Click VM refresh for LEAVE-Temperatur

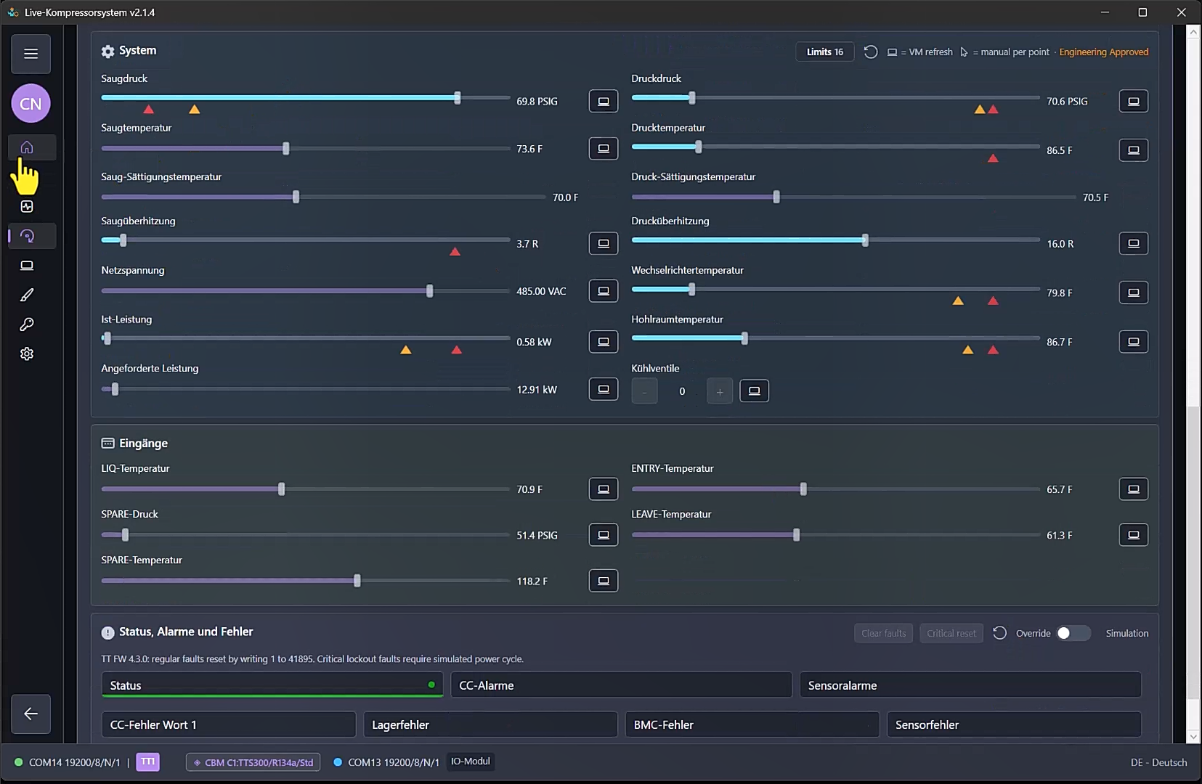tap(1134, 535)
